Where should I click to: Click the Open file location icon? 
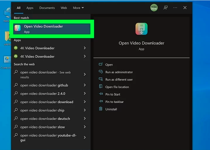click(x=101, y=86)
